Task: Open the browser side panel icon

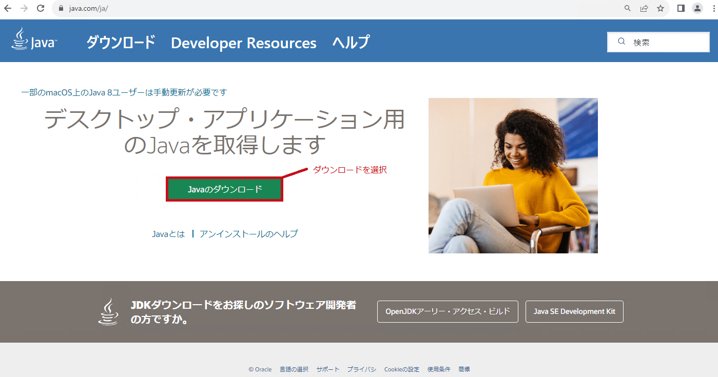Action: [x=681, y=8]
